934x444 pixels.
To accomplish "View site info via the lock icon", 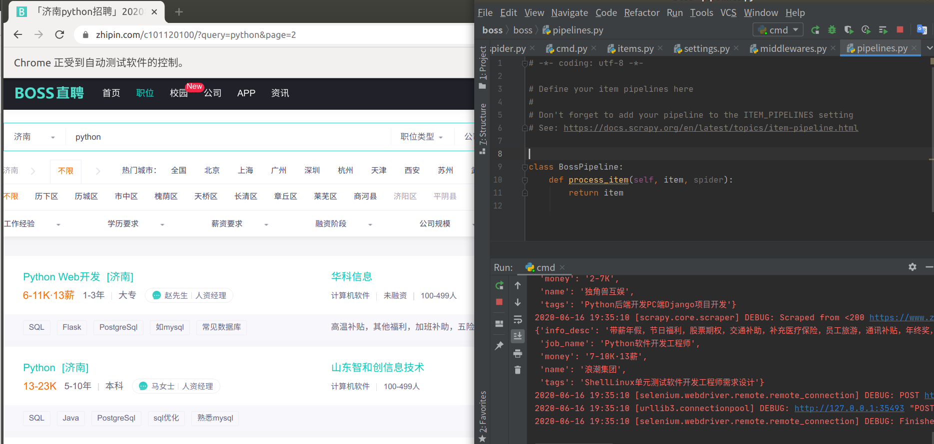I will click(x=85, y=34).
